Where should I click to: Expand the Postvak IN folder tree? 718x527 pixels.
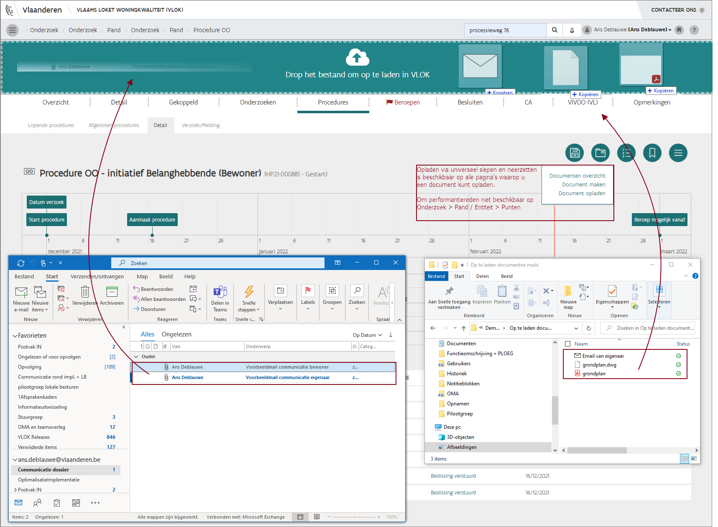click(x=15, y=490)
